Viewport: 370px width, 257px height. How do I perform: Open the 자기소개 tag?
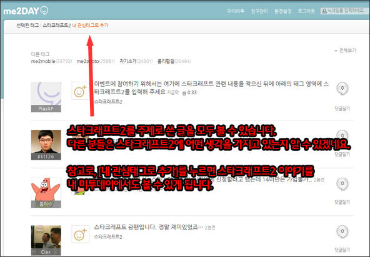(x=128, y=61)
